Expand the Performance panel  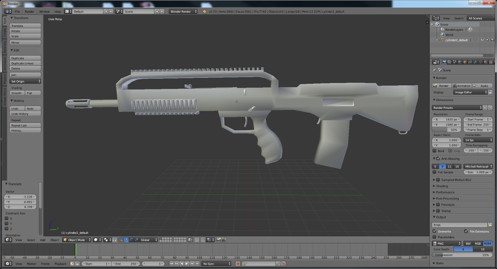pyautogui.click(x=445, y=192)
